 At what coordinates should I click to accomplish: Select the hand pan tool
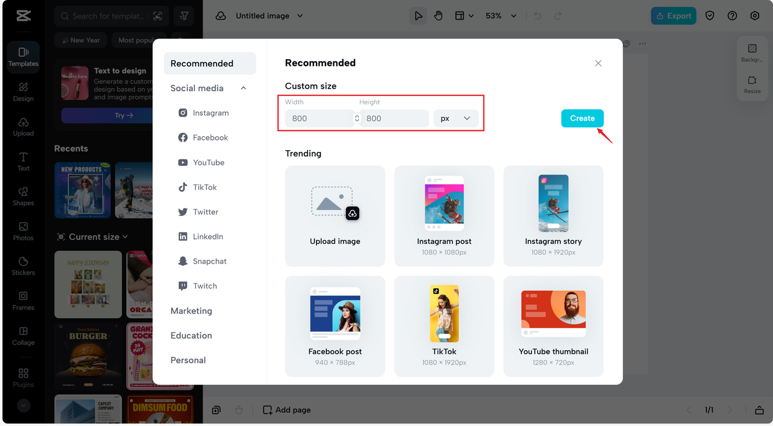(x=438, y=16)
